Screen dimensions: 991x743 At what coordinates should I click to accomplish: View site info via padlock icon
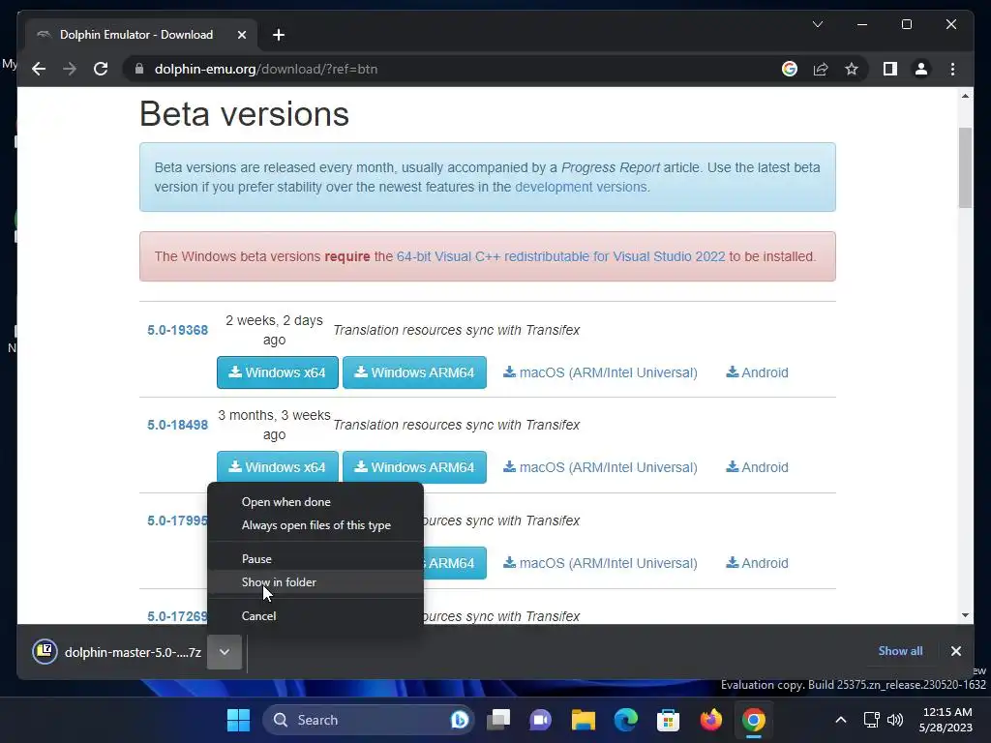click(x=139, y=69)
